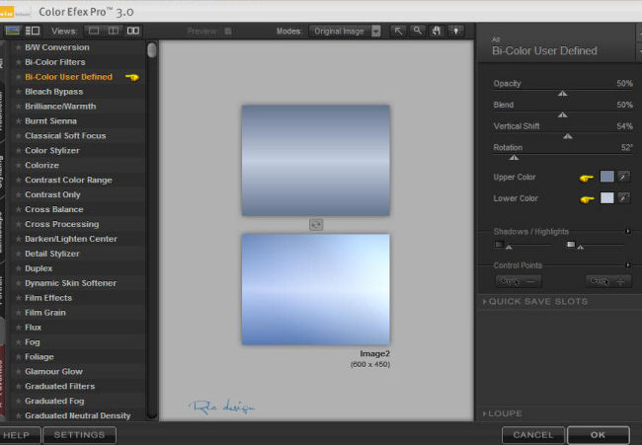The width and height of the screenshot is (642, 445).
Task: Toggle favorite star for Color Stylizer
Action: (19, 151)
